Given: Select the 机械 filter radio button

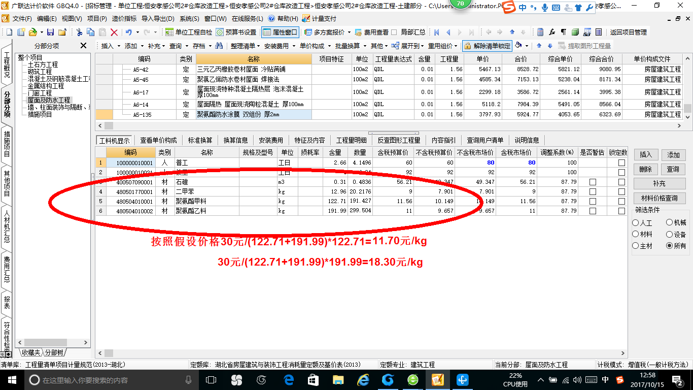Looking at the screenshot, I should [670, 223].
